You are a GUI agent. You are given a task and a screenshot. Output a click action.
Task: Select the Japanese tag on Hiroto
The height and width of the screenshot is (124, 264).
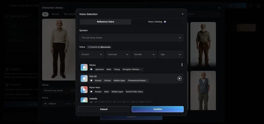pyautogui.click(x=99, y=69)
